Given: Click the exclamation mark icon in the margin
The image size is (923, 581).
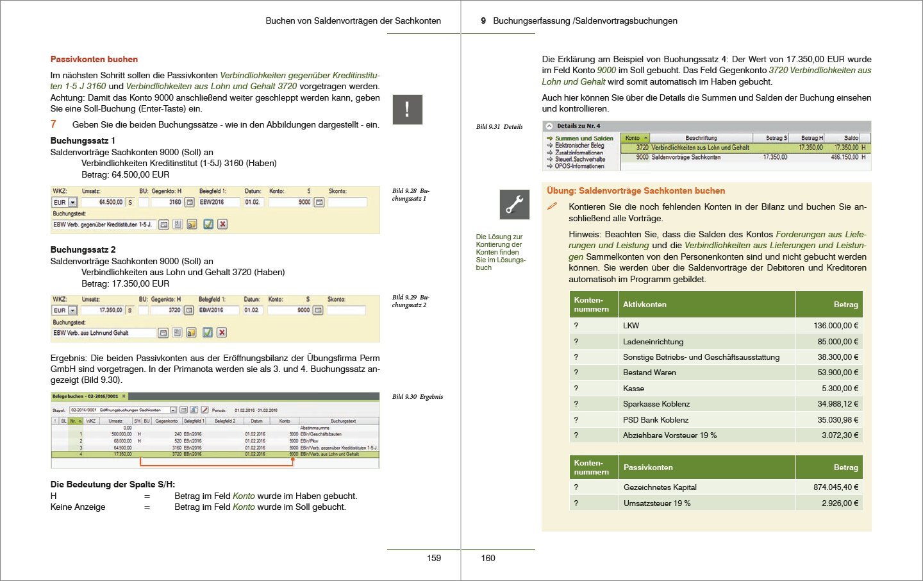Looking at the screenshot, I should pyautogui.click(x=407, y=110).
